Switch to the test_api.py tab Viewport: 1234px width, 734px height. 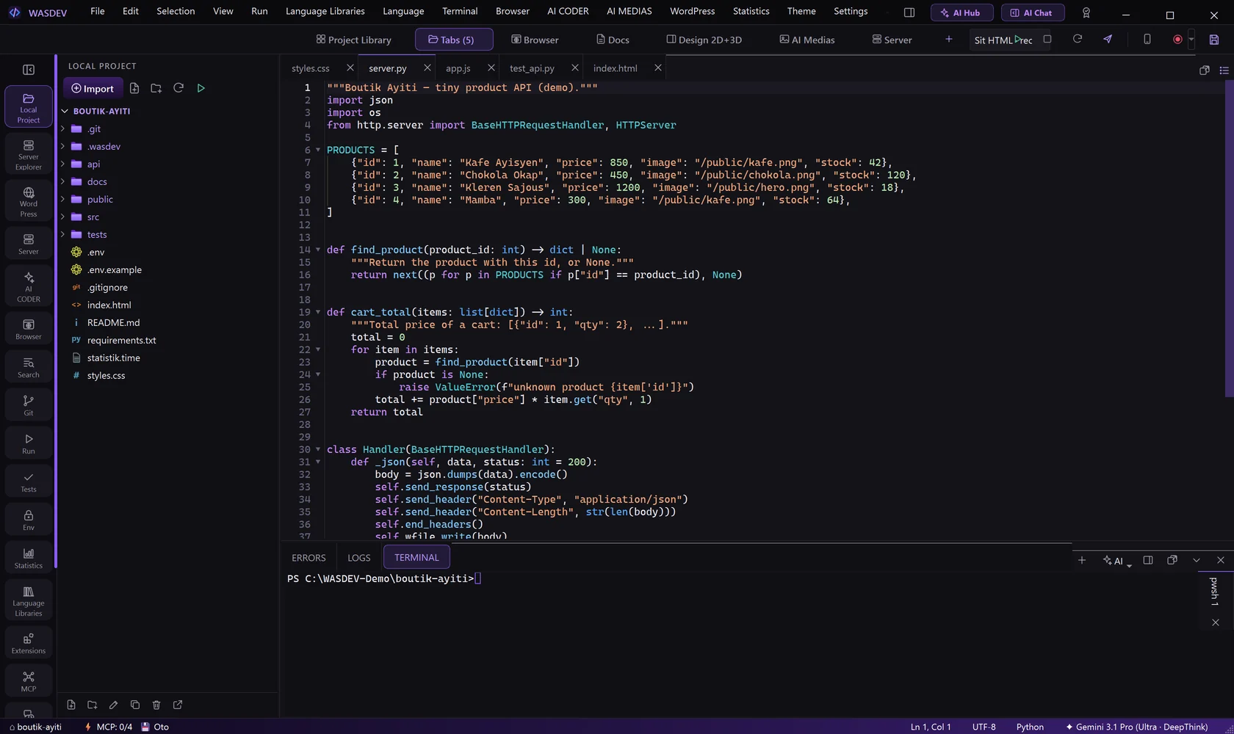(x=532, y=68)
